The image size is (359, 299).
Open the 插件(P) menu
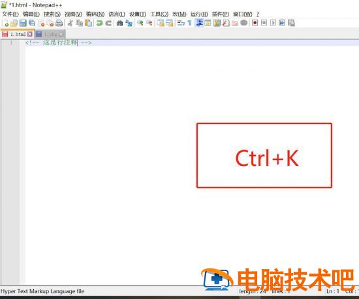220,14
